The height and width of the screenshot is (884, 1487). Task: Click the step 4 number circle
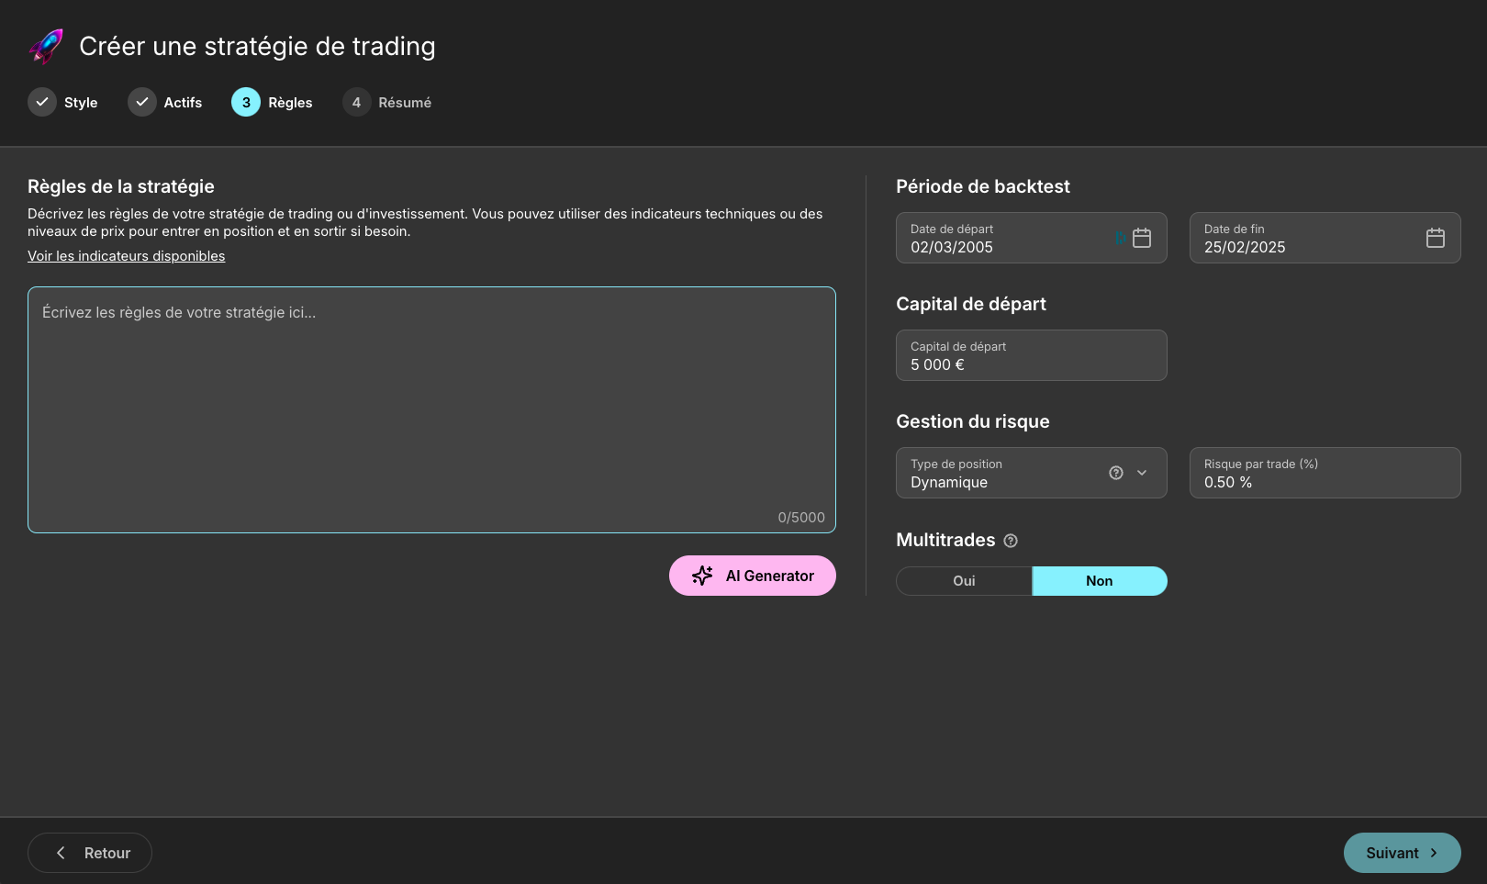tap(356, 102)
